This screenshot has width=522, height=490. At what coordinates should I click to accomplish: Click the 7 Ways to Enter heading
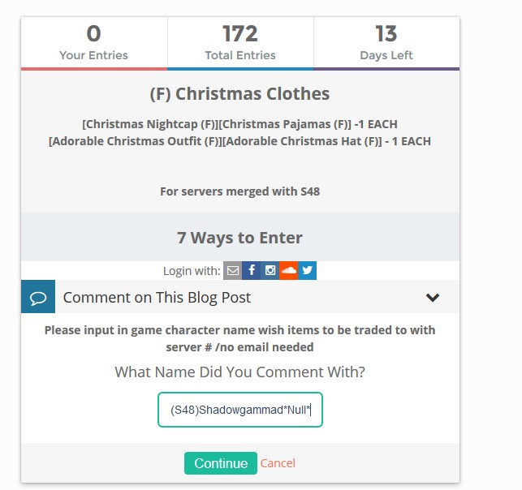click(x=239, y=238)
